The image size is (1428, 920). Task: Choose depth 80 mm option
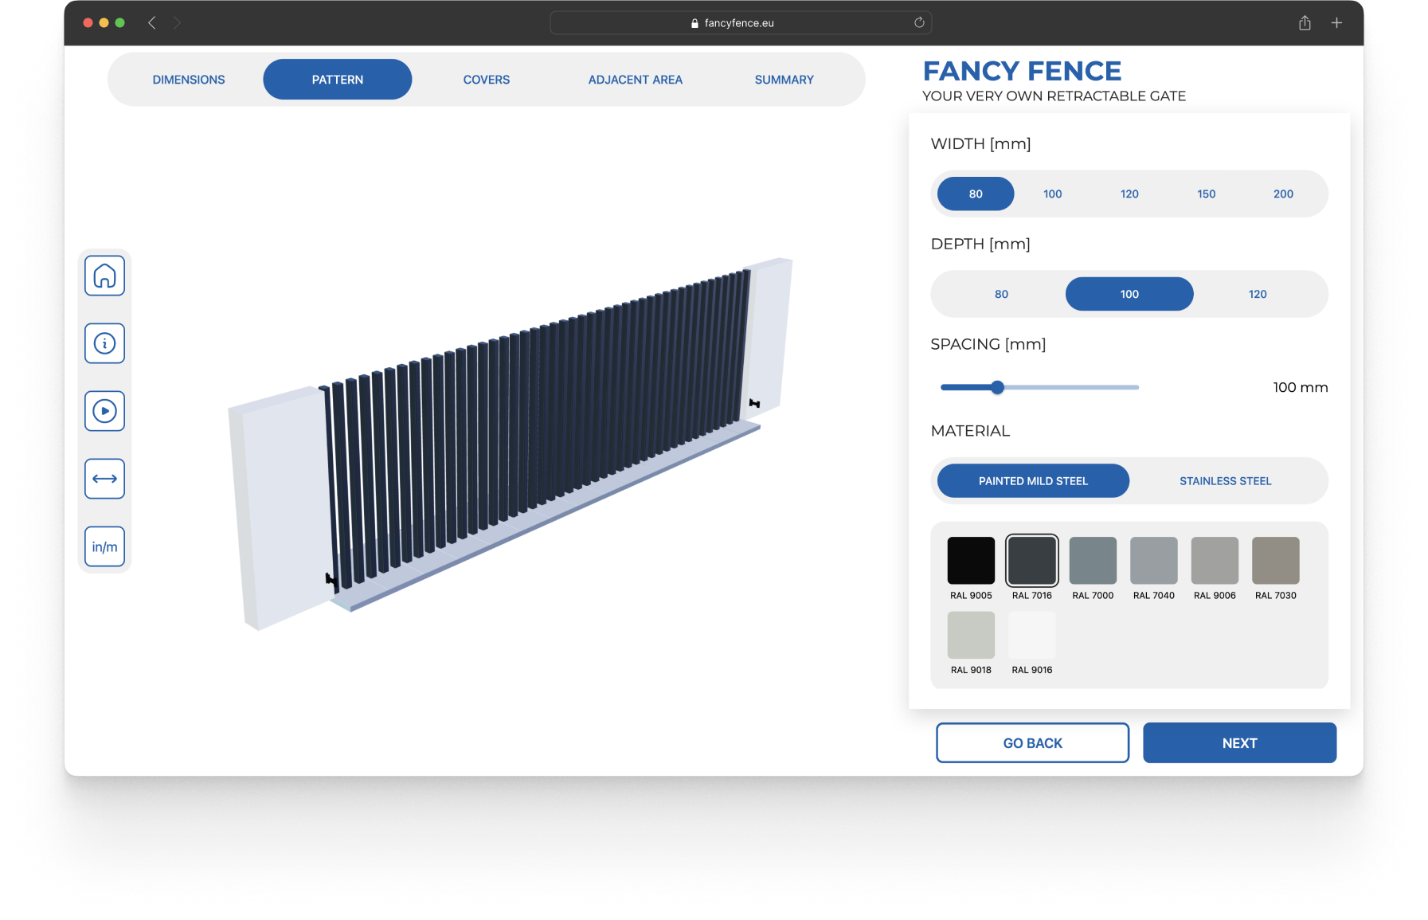[x=1001, y=294]
